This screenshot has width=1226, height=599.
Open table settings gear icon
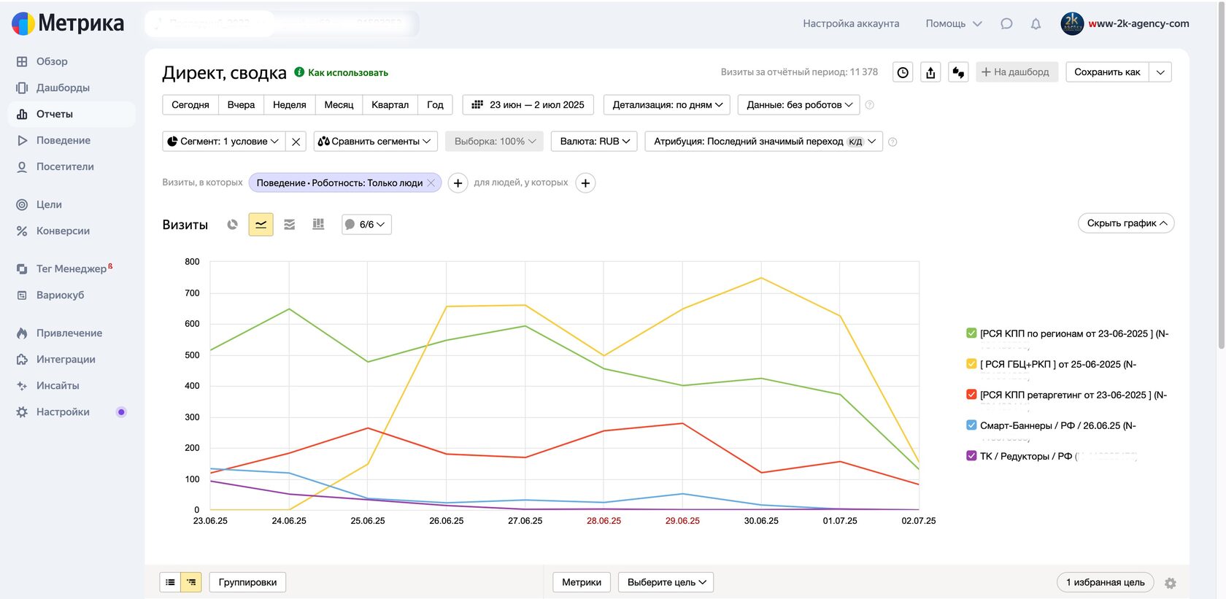(1171, 583)
